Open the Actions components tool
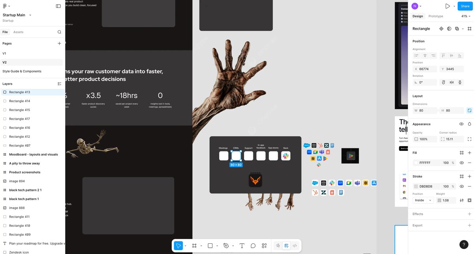Viewport: 474px width, 254px height. click(264, 246)
